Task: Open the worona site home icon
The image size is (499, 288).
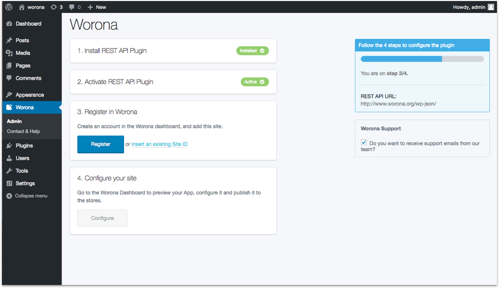Action: tap(22, 7)
